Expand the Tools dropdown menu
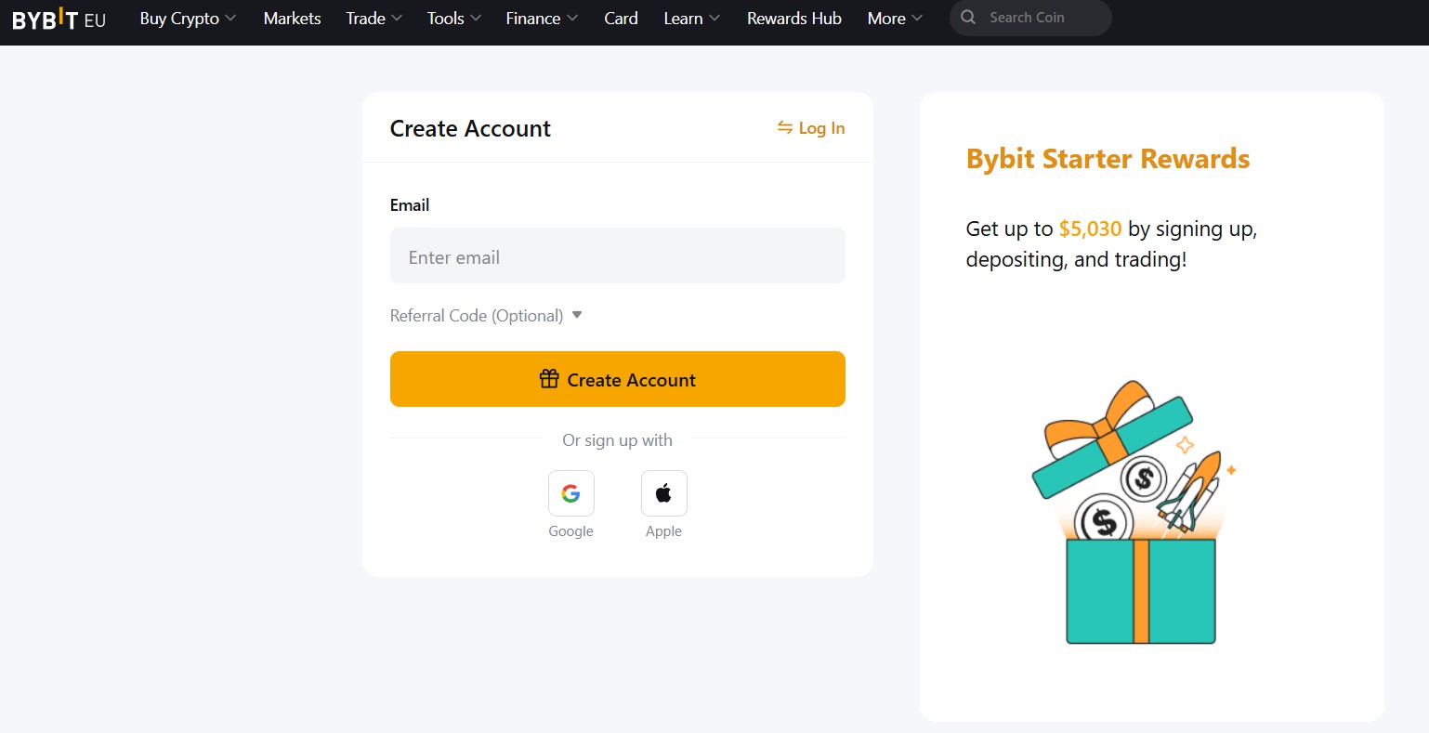The image size is (1429, 733). tap(453, 19)
